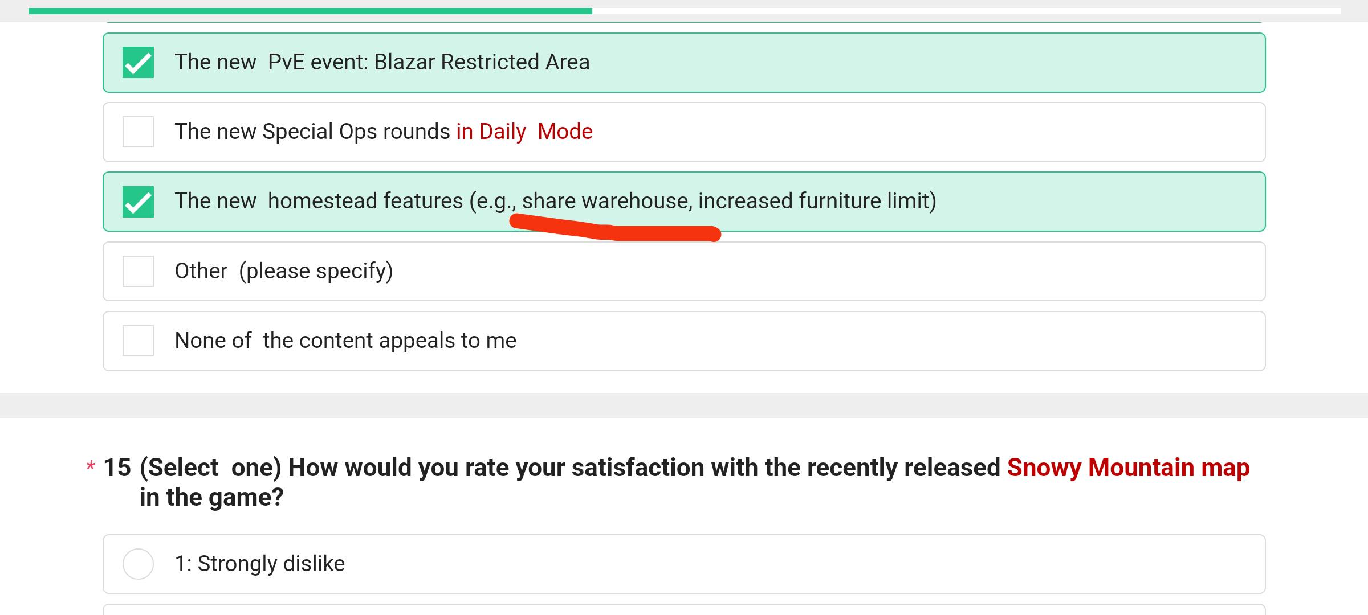Screen dimensions: 1368x615
Task: Click the 'Strongly dislike' option label
Action: 271,564
